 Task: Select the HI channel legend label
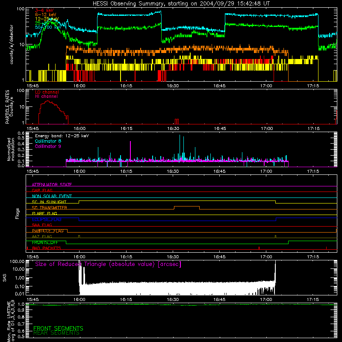pyautogui.click(x=47, y=97)
